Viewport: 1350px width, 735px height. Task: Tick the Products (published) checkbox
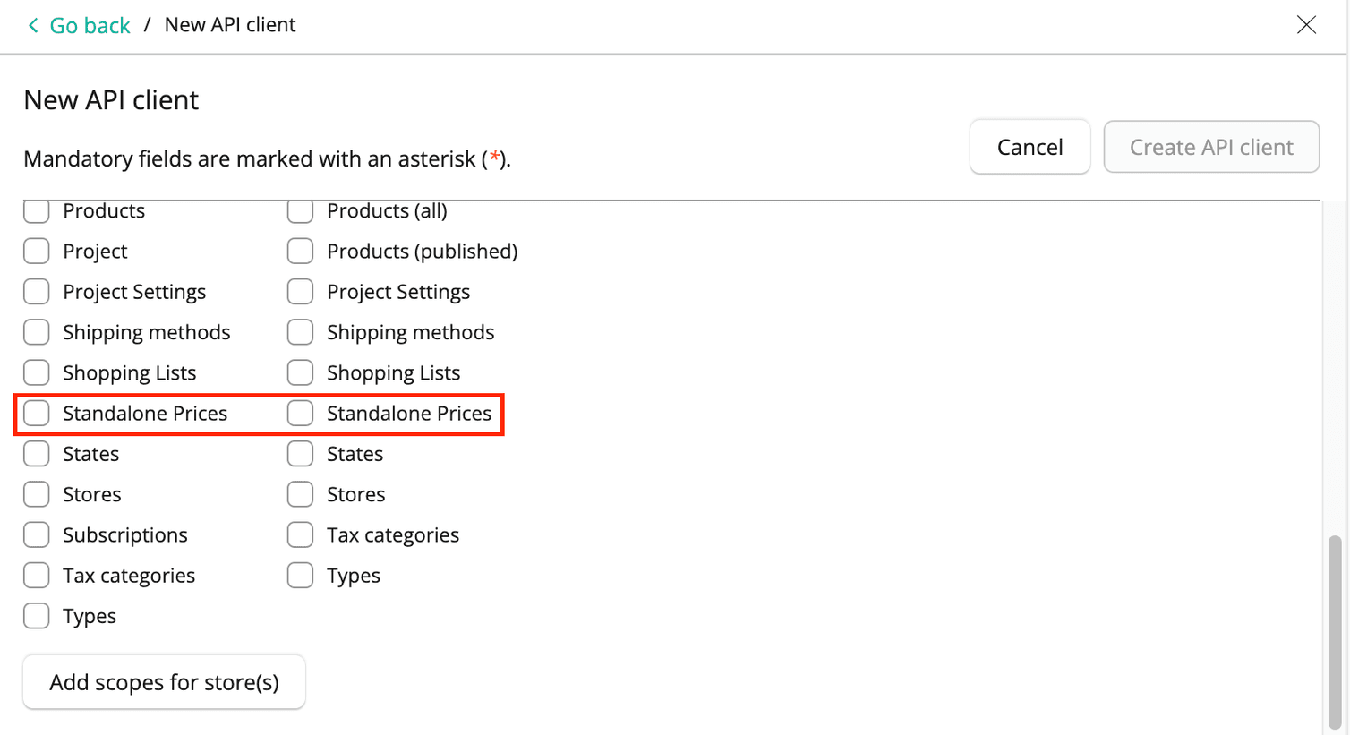pyautogui.click(x=300, y=252)
